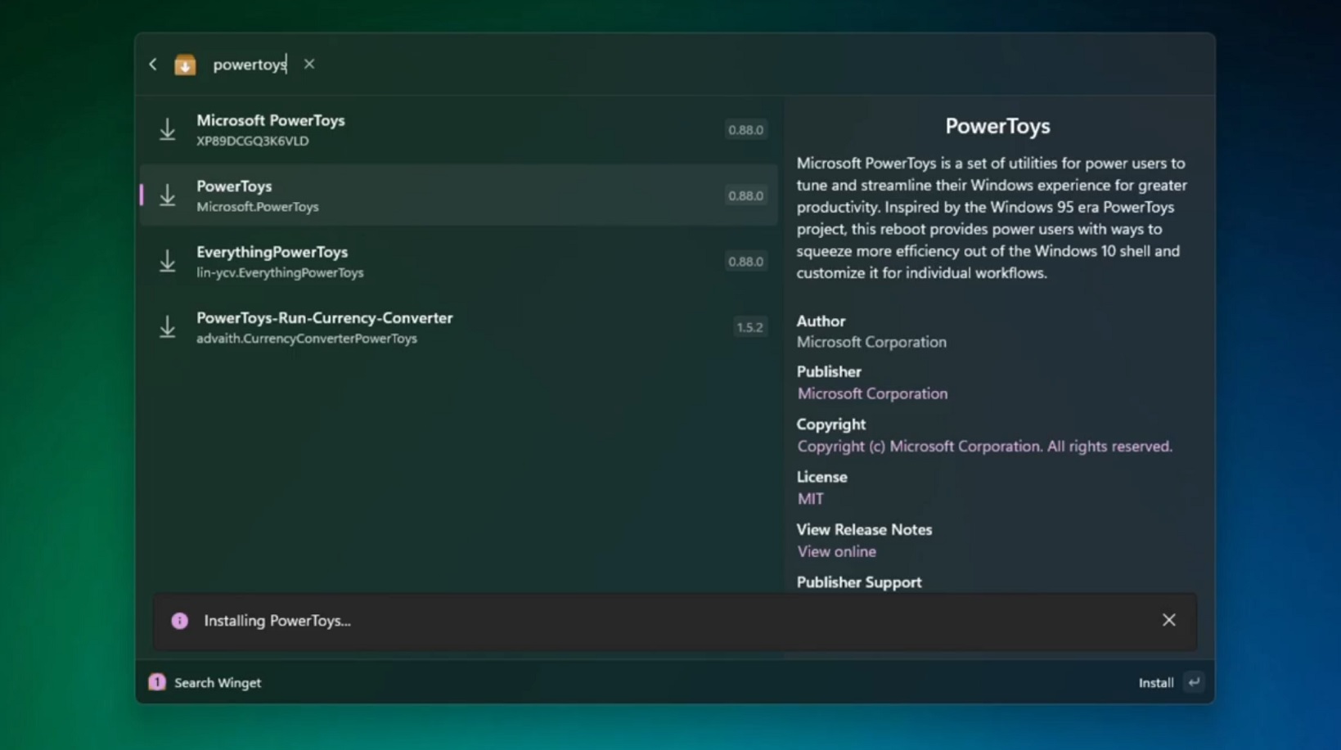Click download icon for PowerToys row
This screenshot has height=750, width=1341.
168,195
